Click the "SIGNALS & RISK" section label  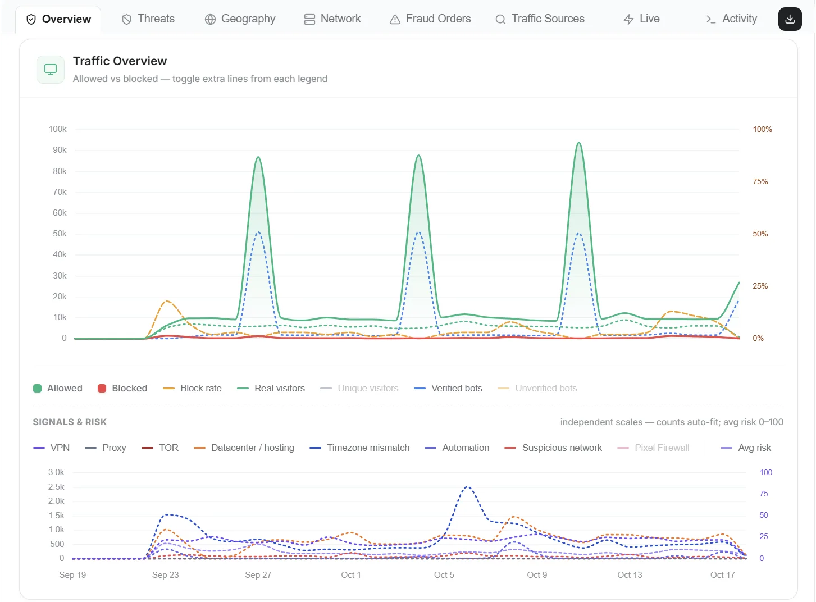[70, 422]
